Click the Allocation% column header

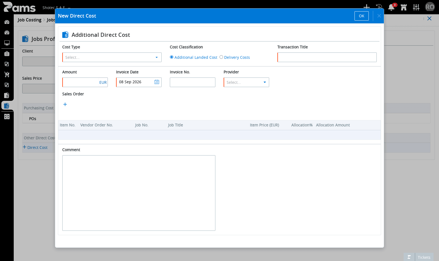click(302, 125)
